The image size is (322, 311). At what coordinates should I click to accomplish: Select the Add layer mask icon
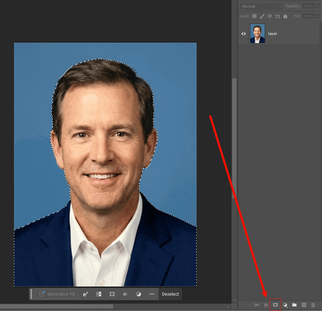pyautogui.click(x=276, y=305)
